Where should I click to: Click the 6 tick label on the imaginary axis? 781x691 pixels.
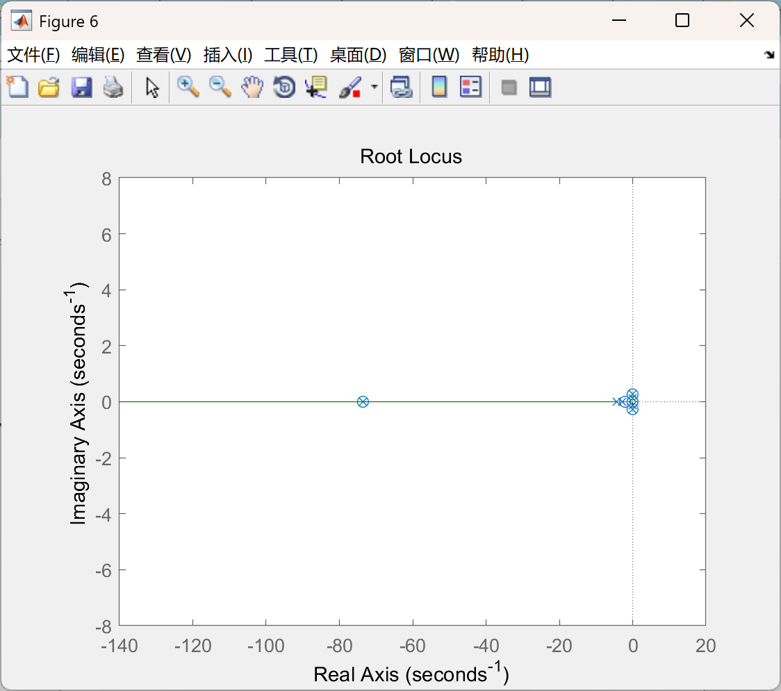106,235
